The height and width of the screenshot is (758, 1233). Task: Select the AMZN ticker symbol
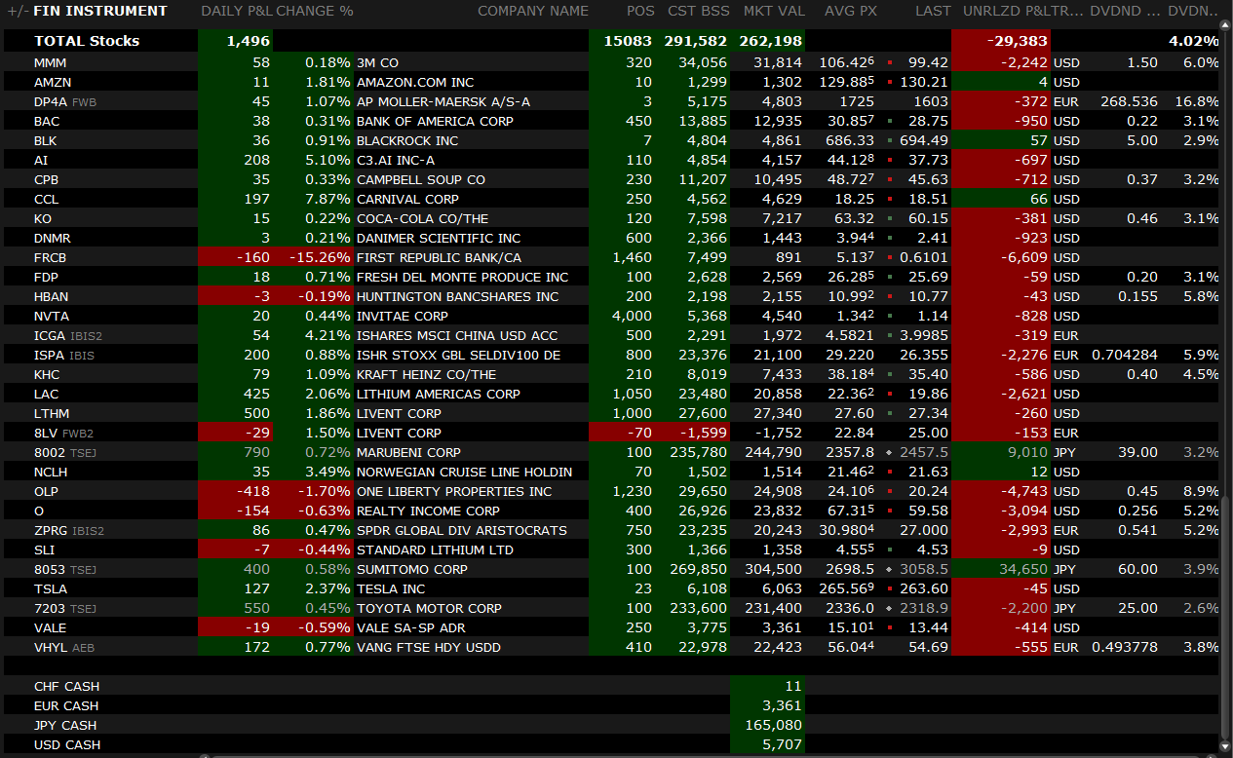(x=53, y=83)
